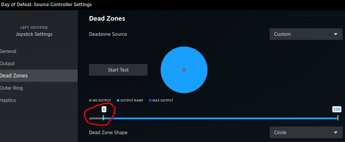Click the grey center dot in joystick preview
The width and height of the screenshot is (345, 142).
coord(184,70)
